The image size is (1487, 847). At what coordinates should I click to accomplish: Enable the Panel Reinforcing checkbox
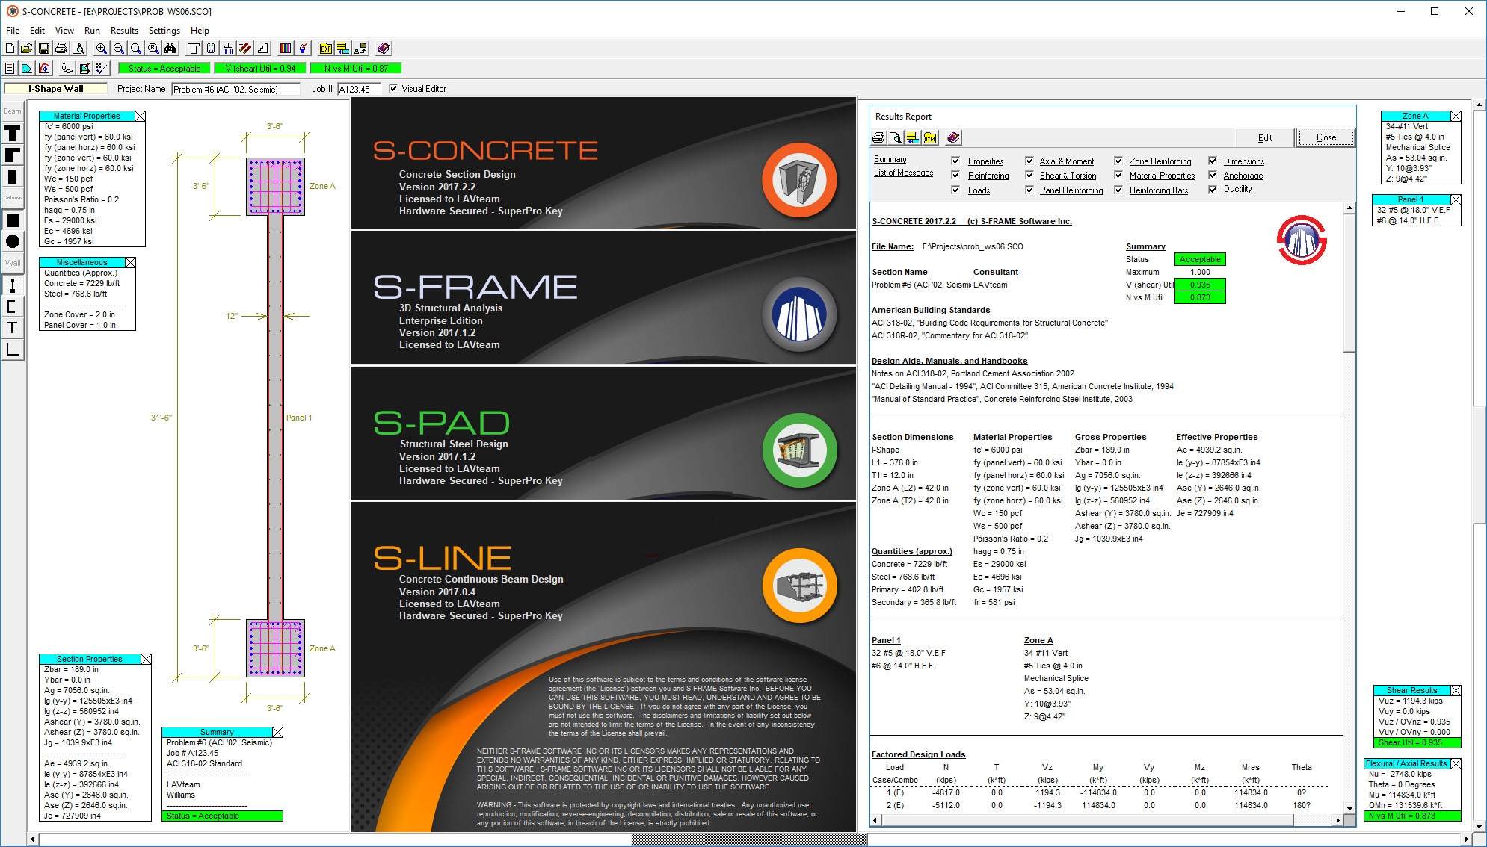pyautogui.click(x=1026, y=190)
